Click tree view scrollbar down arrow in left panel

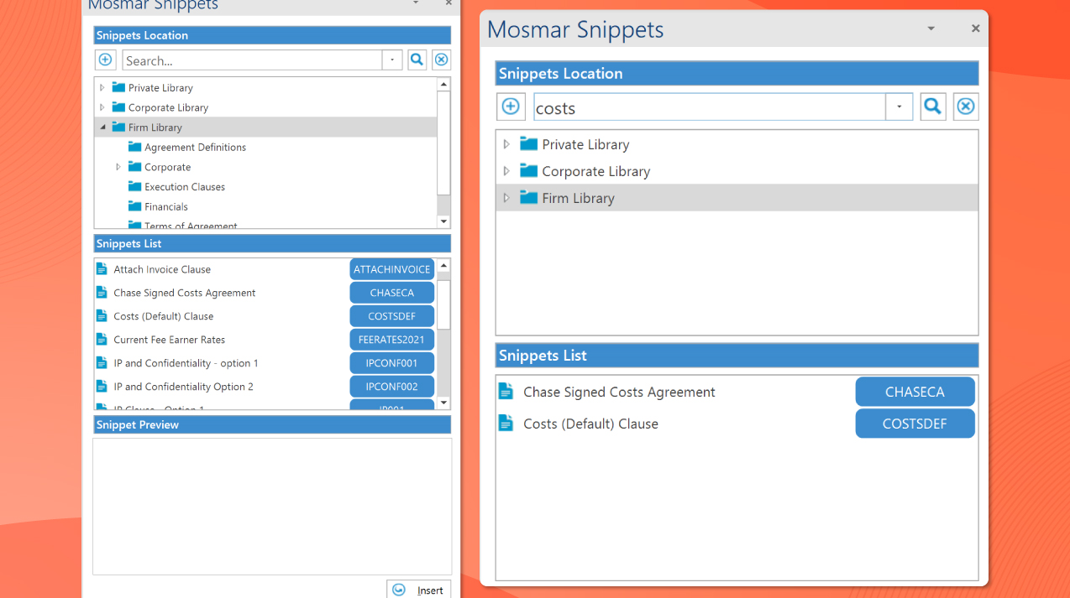coord(443,221)
